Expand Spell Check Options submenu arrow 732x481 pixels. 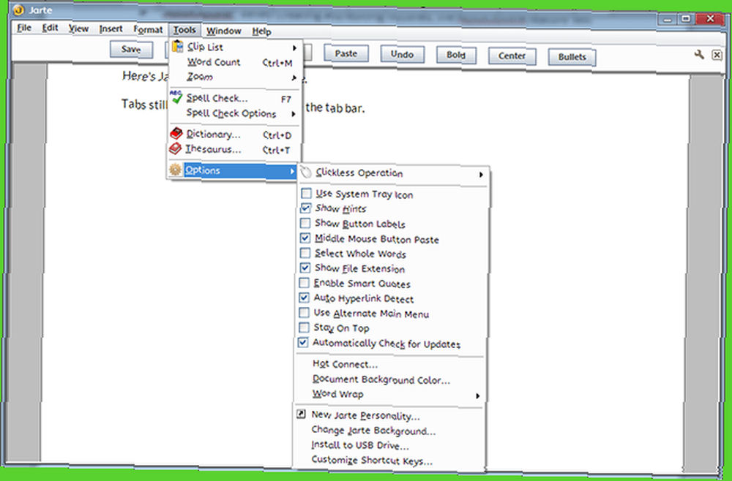(294, 114)
